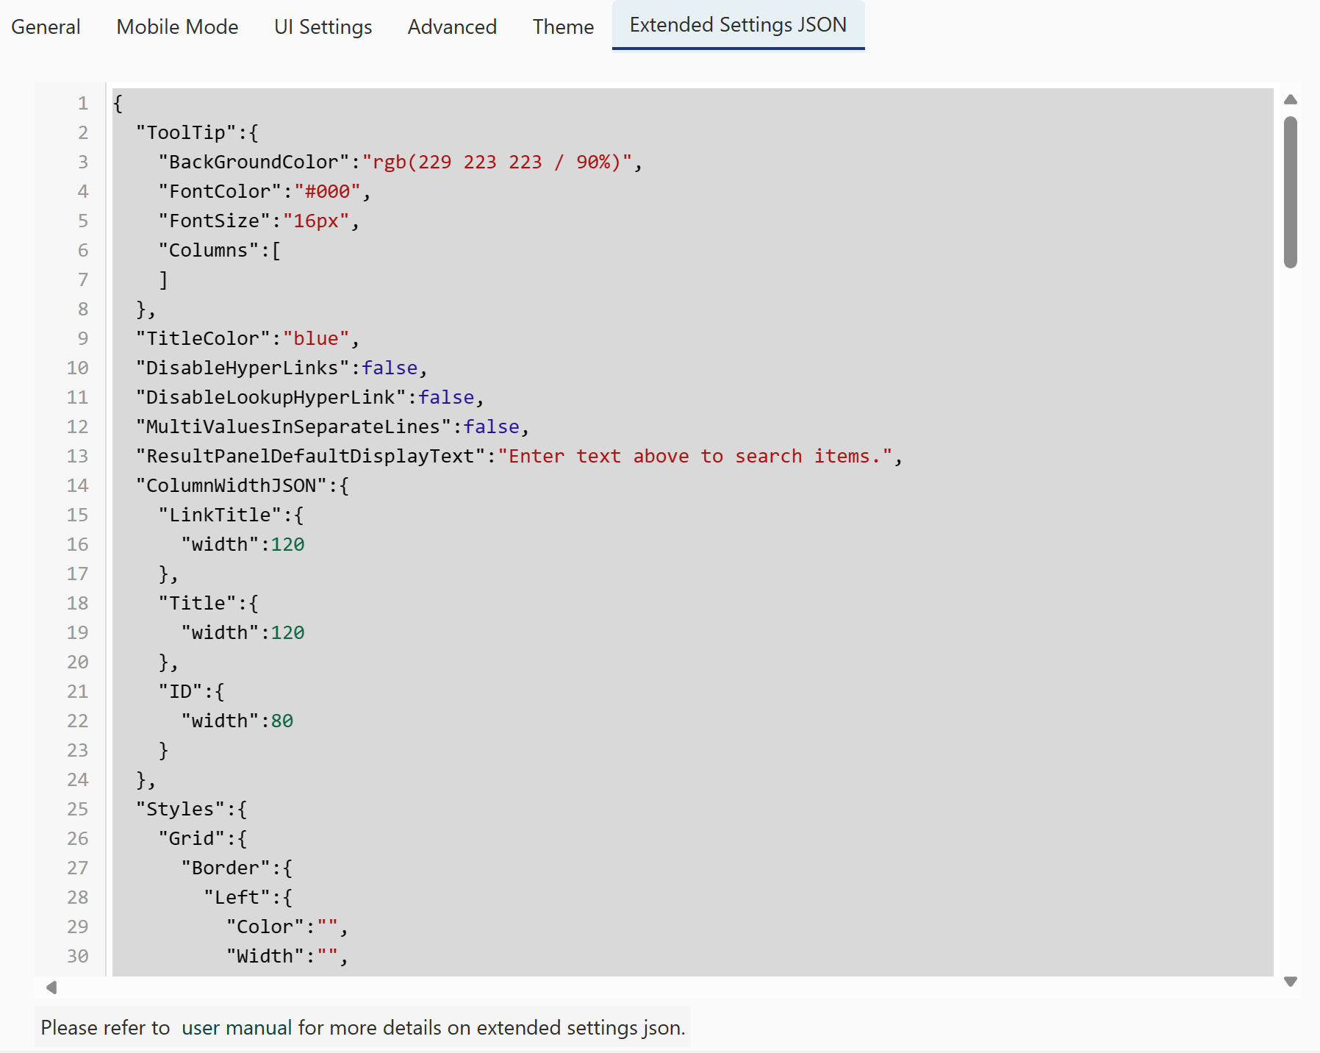This screenshot has height=1053, width=1320.
Task: Click the "Grid" key on line 26
Action: tap(192, 838)
